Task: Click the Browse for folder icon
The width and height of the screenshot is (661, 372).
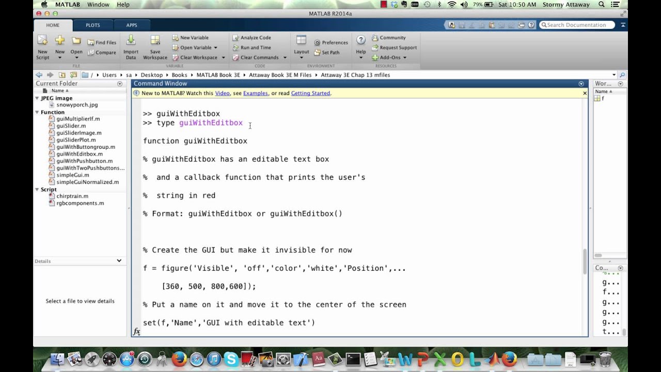Action: pos(73,75)
